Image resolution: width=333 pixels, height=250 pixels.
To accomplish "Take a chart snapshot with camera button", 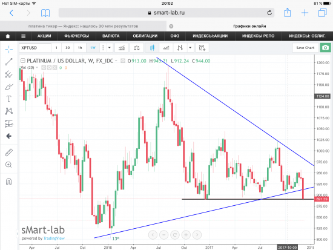I will pos(325,48).
